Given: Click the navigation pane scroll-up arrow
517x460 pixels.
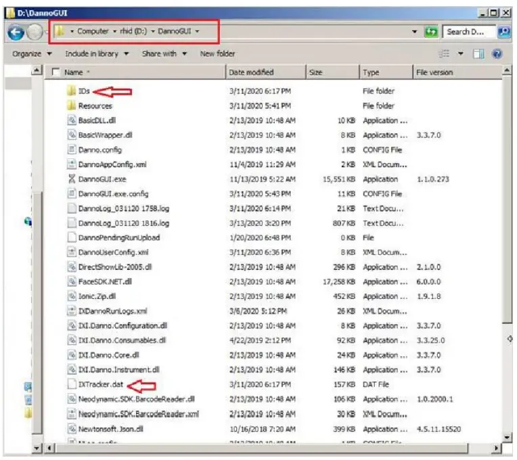Looking at the screenshot, I should click(x=37, y=70).
